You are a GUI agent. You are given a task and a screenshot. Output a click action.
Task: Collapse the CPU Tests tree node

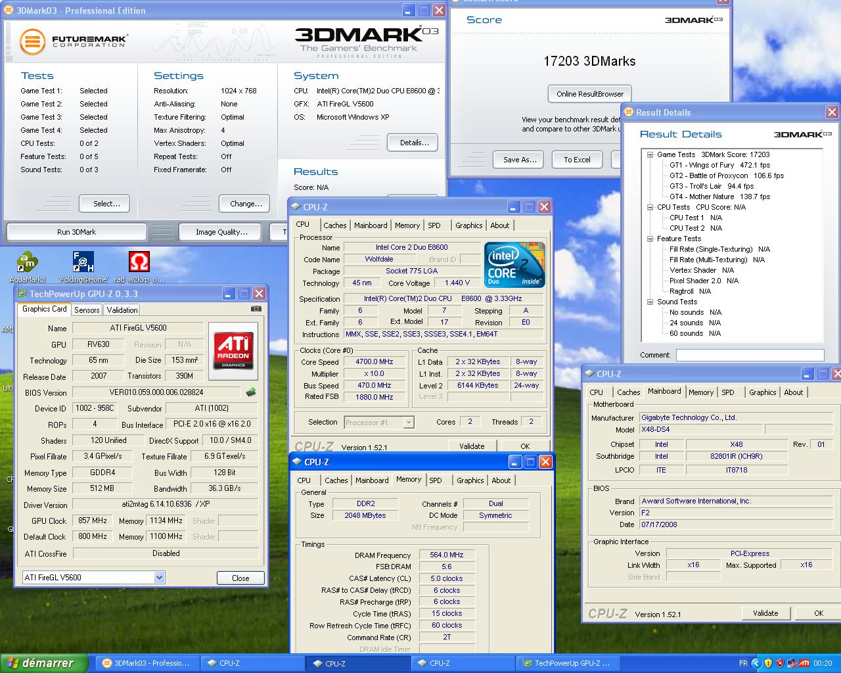pos(650,207)
